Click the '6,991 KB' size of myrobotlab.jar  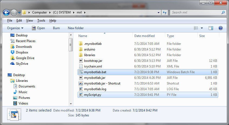[x=211, y=78]
